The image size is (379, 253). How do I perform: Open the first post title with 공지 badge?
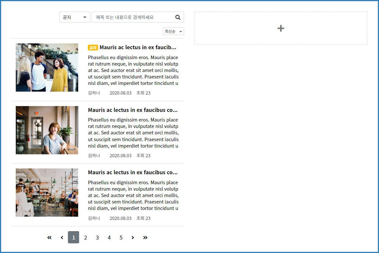pyautogui.click(x=138, y=48)
